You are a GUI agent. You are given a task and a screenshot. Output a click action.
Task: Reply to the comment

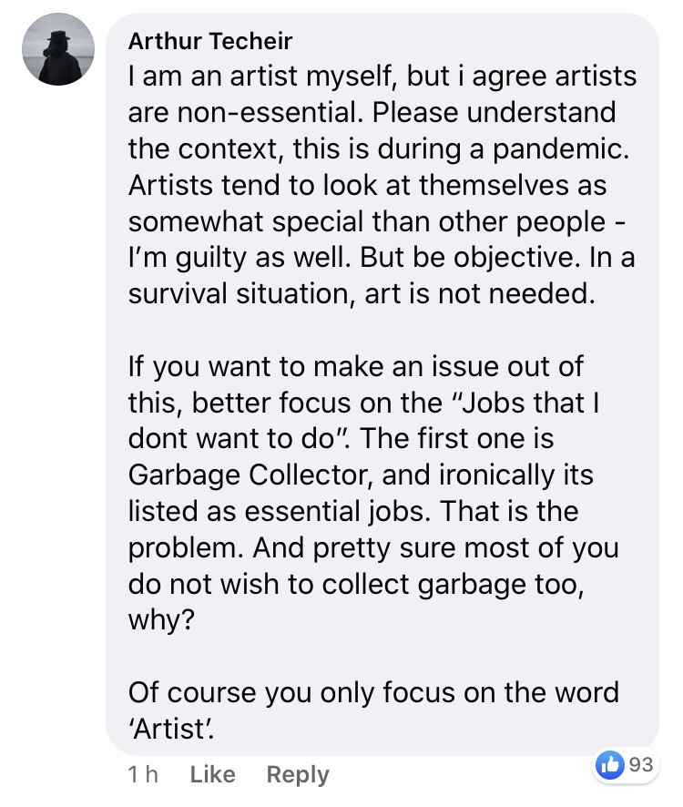(298, 774)
